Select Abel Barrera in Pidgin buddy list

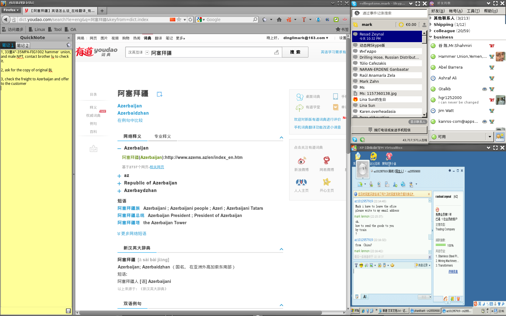click(x=467, y=67)
